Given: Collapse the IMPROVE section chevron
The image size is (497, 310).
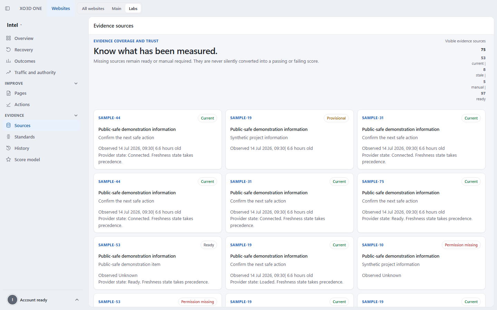Looking at the screenshot, I should click(x=76, y=83).
